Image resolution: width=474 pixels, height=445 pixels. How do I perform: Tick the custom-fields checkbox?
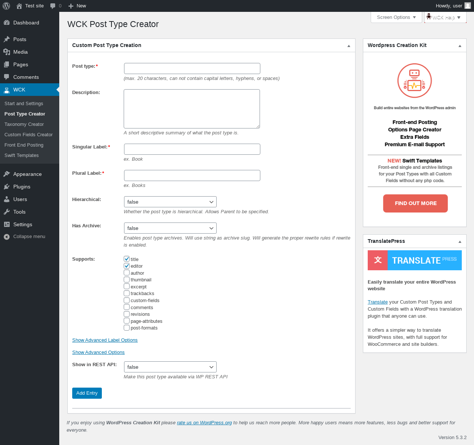tap(127, 300)
